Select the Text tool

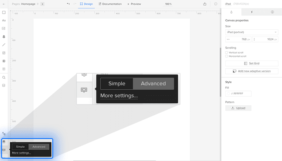click(x=4, y=20)
